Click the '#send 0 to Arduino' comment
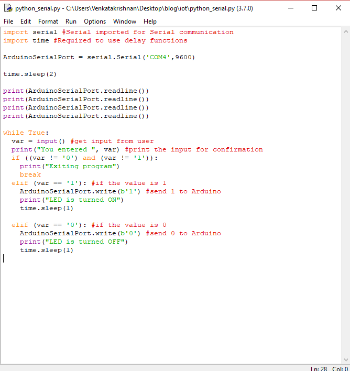 tap(183, 233)
